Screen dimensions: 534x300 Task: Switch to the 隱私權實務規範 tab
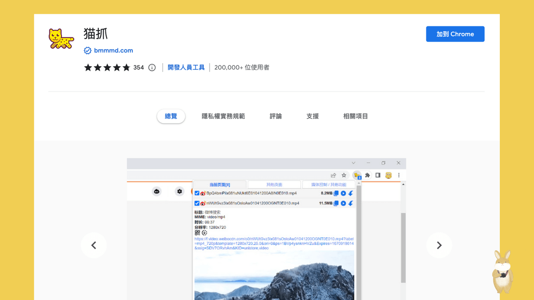pyautogui.click(x=223, y=116)
